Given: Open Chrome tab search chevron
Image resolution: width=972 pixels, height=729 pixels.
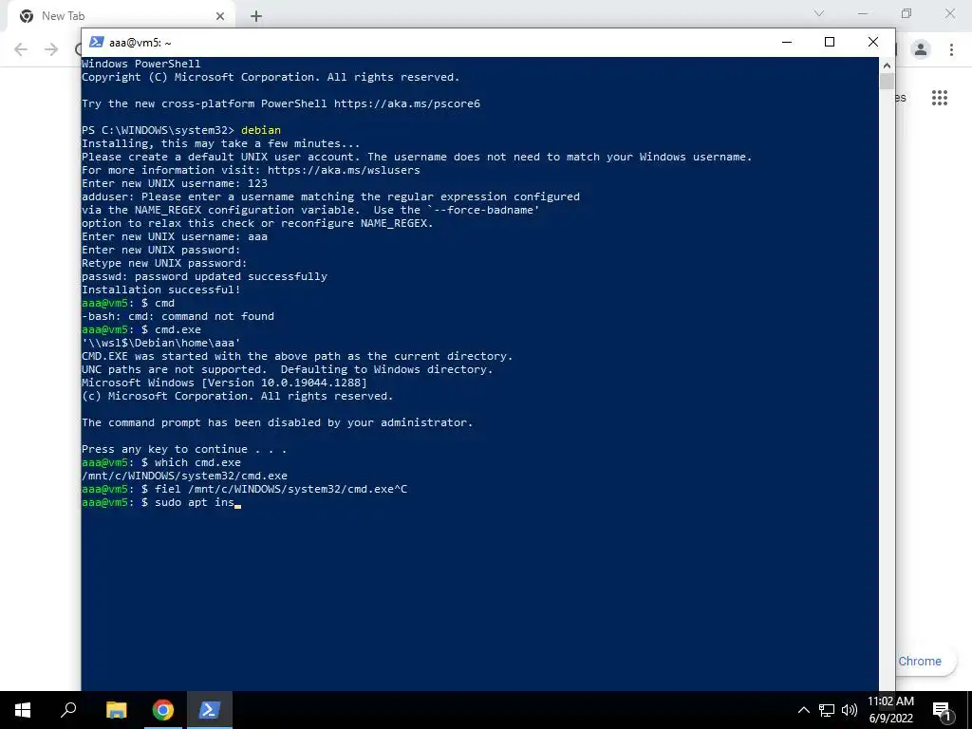Looking at the screenshot, I should [x=819, y=13].
